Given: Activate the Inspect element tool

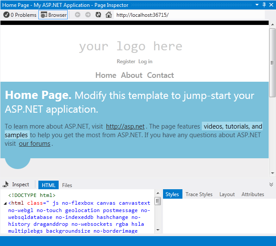Looking at the screenshot, I should (16, 184).
